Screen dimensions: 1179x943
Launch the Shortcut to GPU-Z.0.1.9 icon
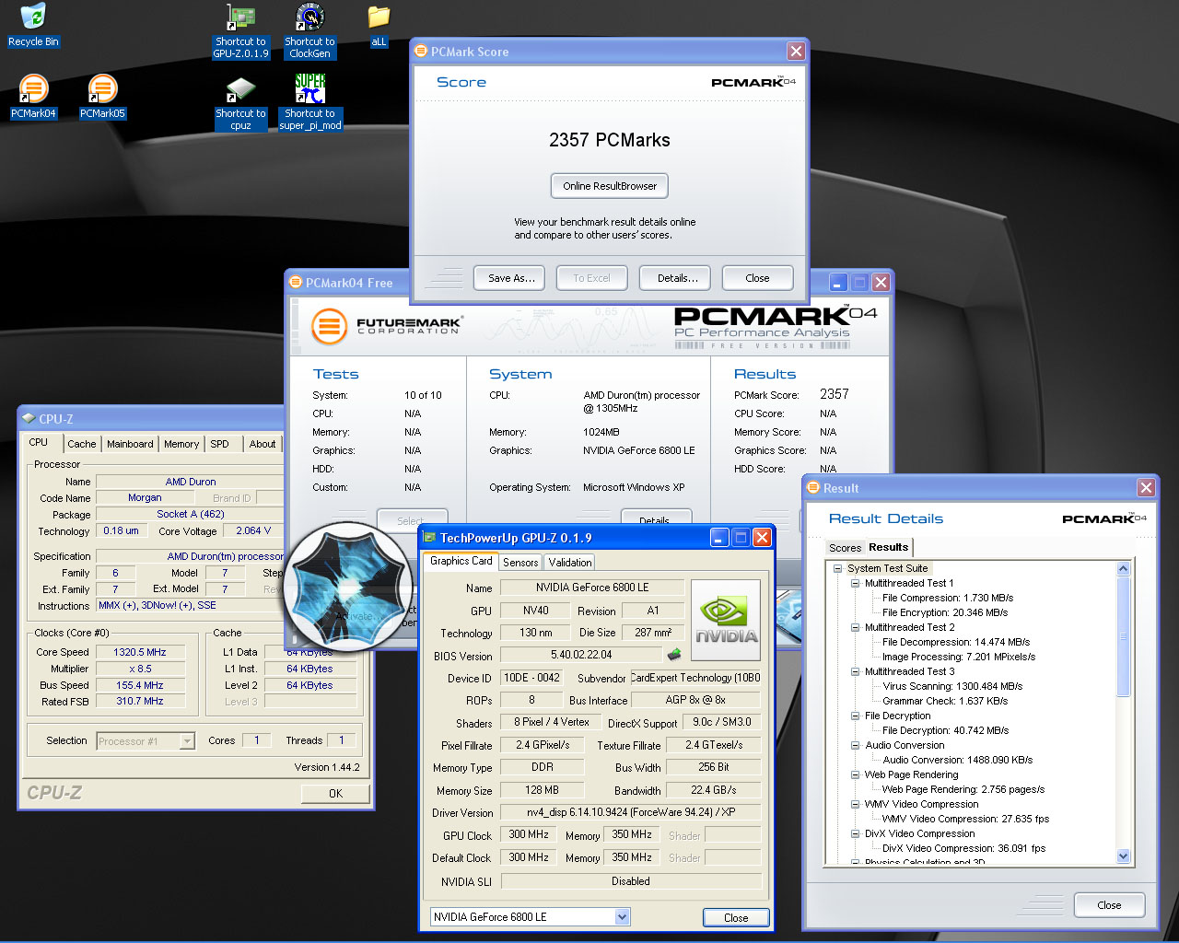[240, 31]
